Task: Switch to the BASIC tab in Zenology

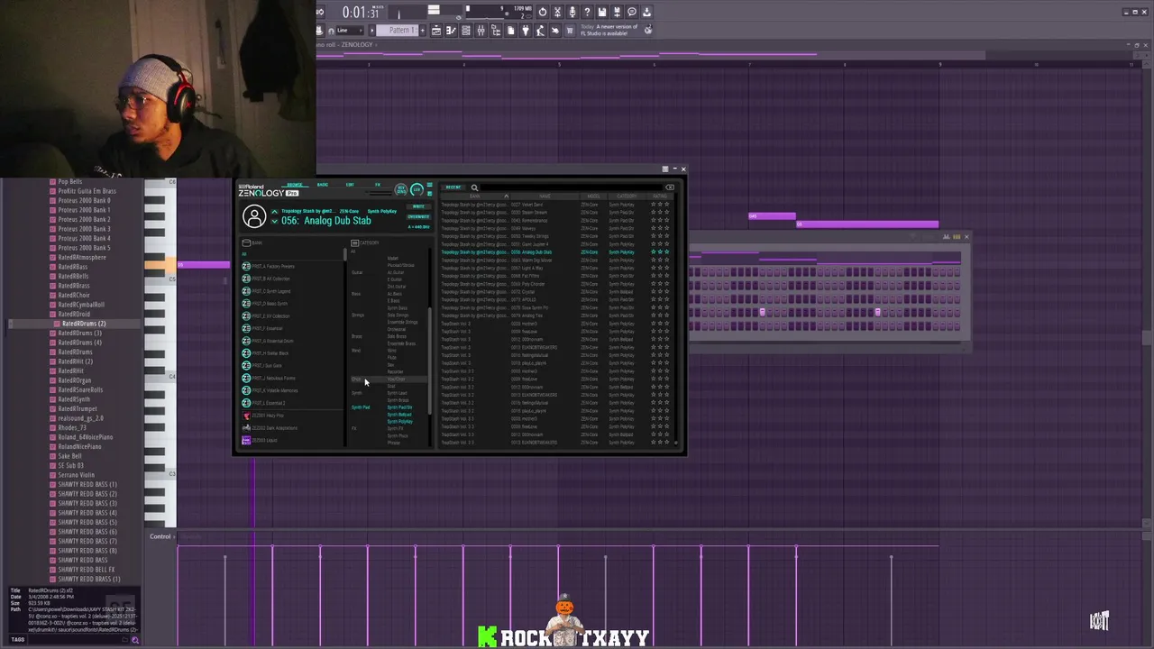Action: [323, 185]
